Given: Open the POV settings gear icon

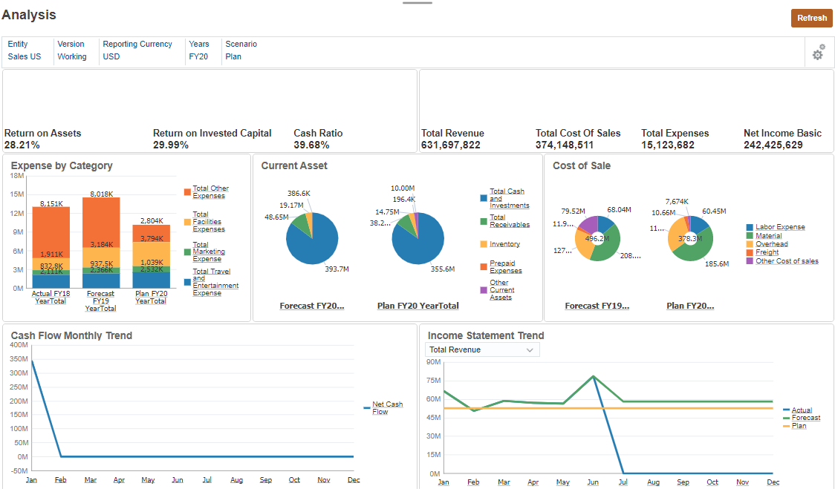Looking at the screenshot, I should tap(818, 53).
